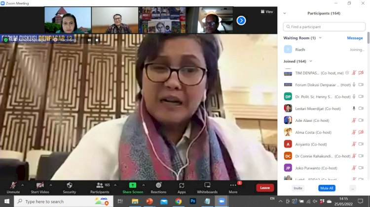This screenshot has width=370, height=207.
Task: Open the Security shield icon
Action: (x=70, y=185)
